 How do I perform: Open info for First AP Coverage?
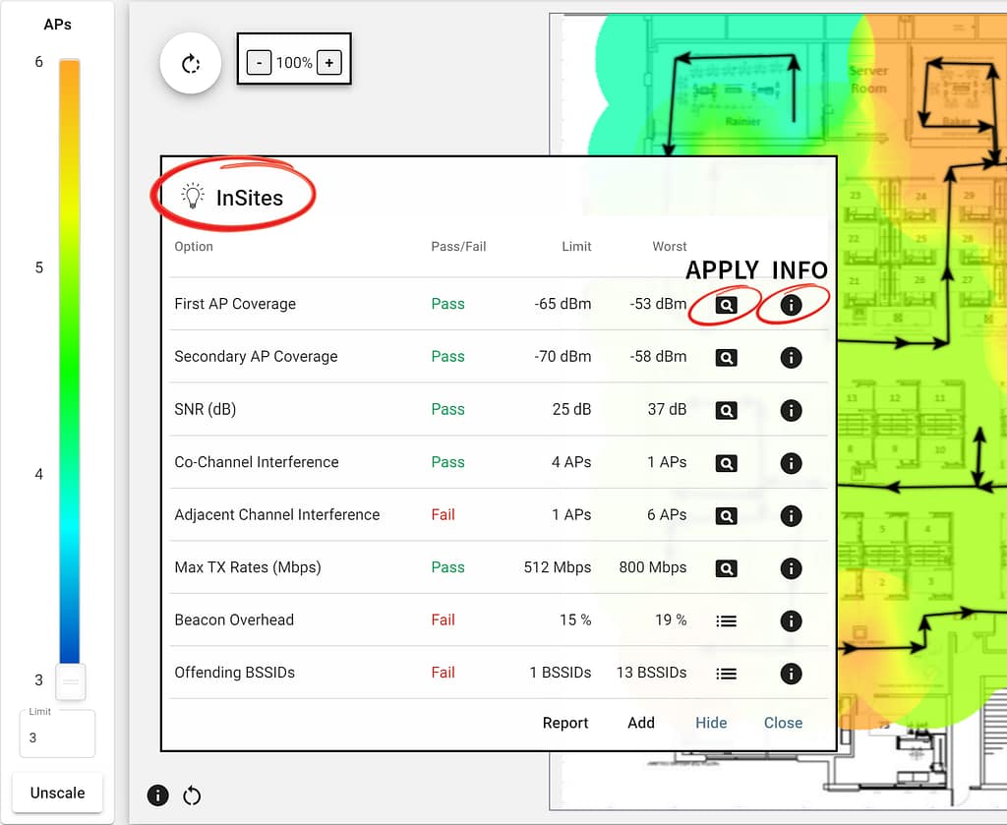coord(791,305)
